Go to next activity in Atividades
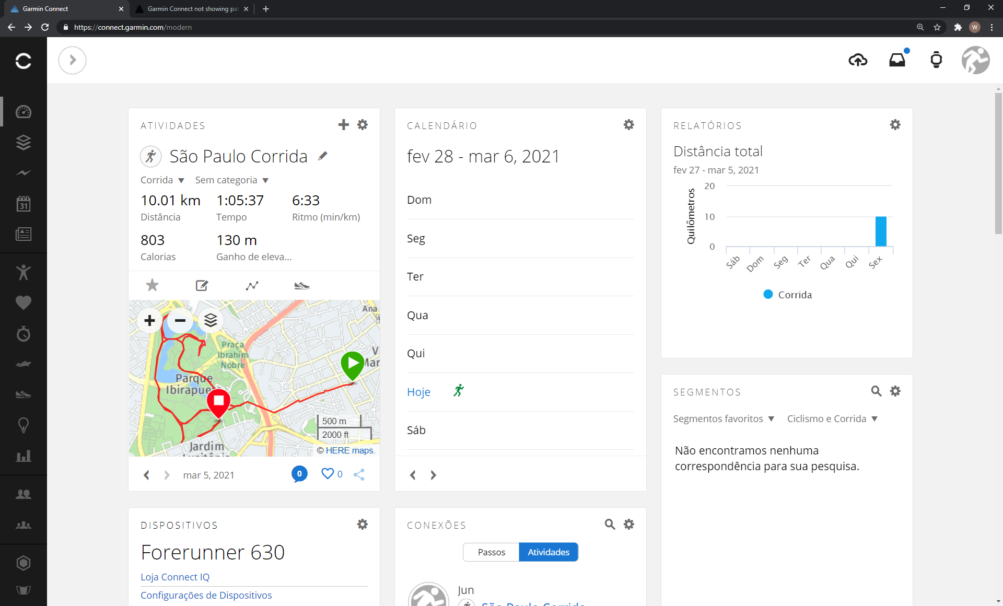1003x606 pixels. [167, 475]
